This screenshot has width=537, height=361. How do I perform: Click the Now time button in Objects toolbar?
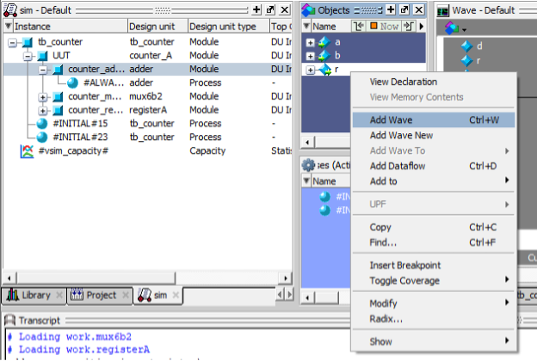[x=385, y=27]
